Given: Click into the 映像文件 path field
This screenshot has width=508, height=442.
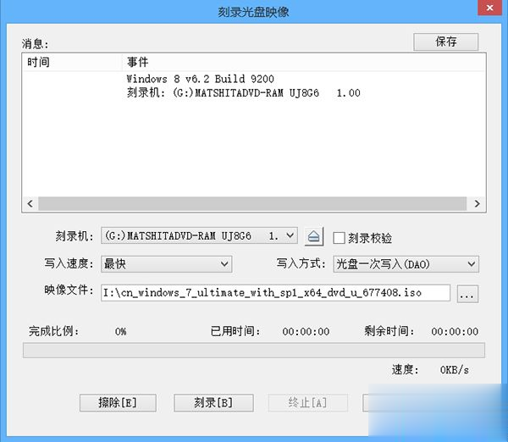Looking at the screenshot, I should tap(275, 293).
